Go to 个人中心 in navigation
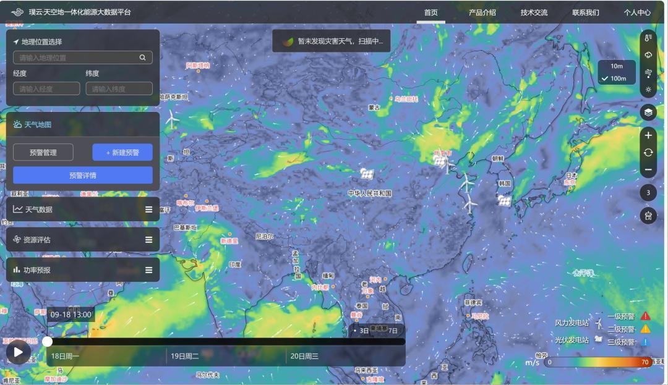668x385 pixels. (637, 12)
